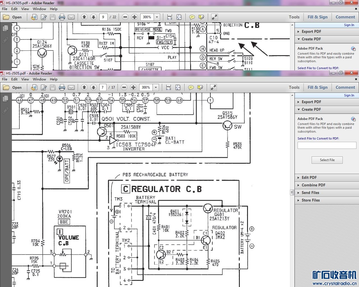The height and width of the screenshot is (287, 359).
Task: Email the HS-JX505 file via envelope icon
Action: (71, 17)
